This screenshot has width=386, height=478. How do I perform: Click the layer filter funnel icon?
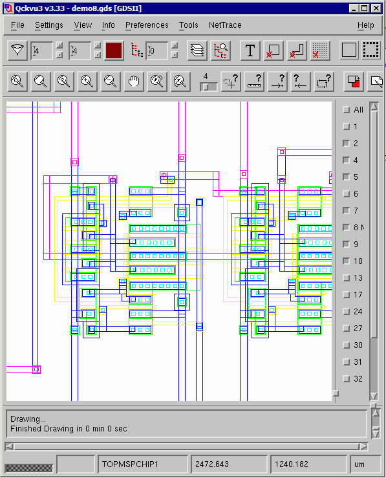coord(17,50)
